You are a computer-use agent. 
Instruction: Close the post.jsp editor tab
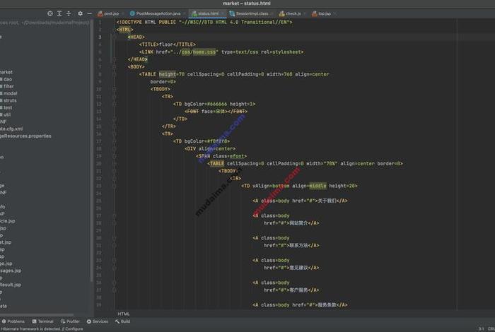(122, 13)
